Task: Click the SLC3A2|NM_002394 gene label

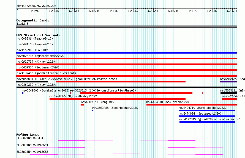Action: coord(30,138)
